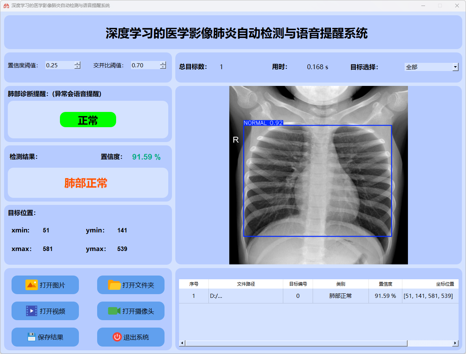Select the 类别 column header

click(341, 284)
